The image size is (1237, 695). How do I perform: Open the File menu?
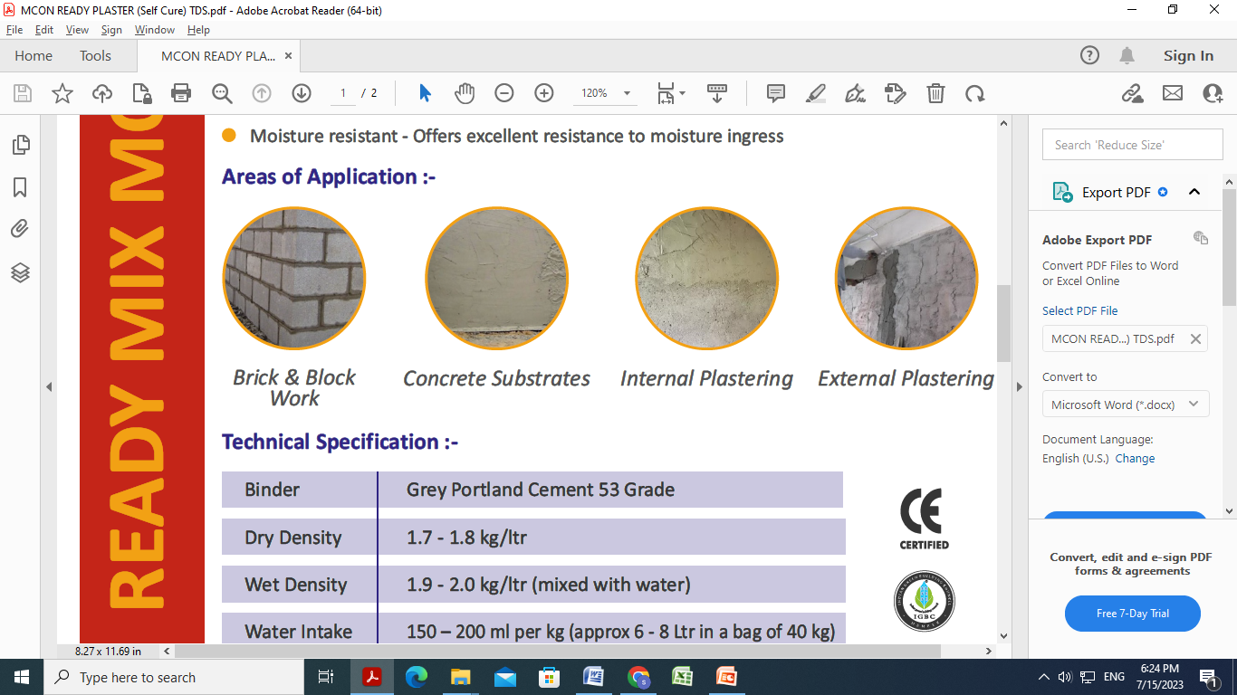14,30
